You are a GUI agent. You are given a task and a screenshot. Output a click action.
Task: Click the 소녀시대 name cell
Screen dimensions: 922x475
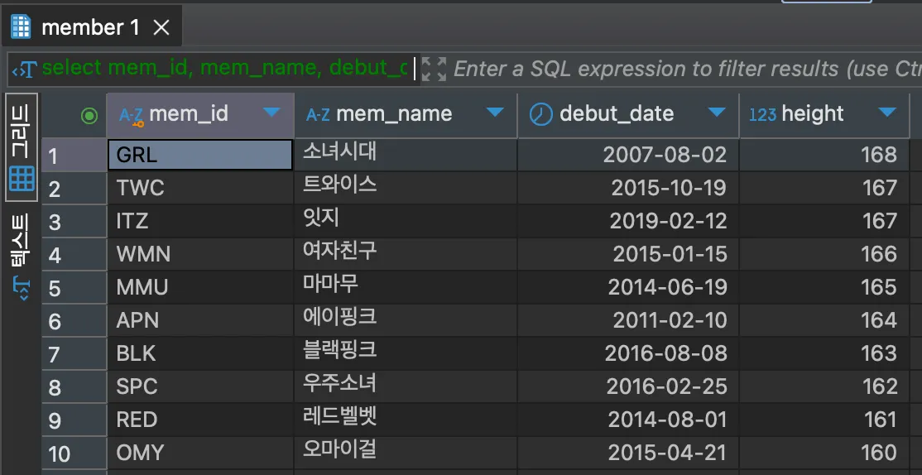point(406,156)
